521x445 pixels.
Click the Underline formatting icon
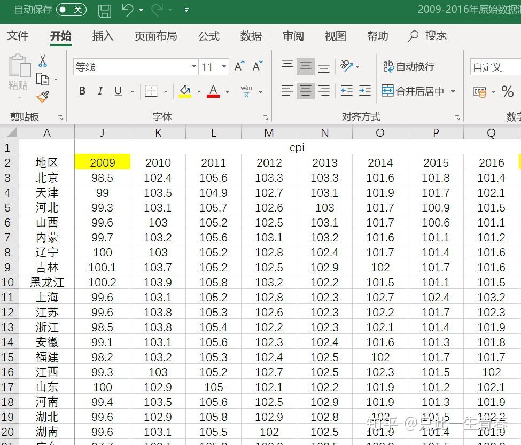click(117, 91)
